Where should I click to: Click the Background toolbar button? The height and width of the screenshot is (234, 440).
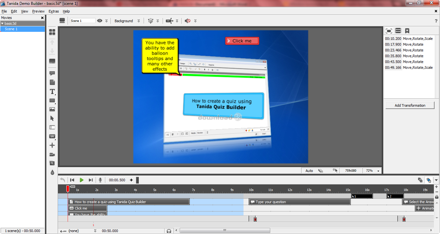coord(124,21)
